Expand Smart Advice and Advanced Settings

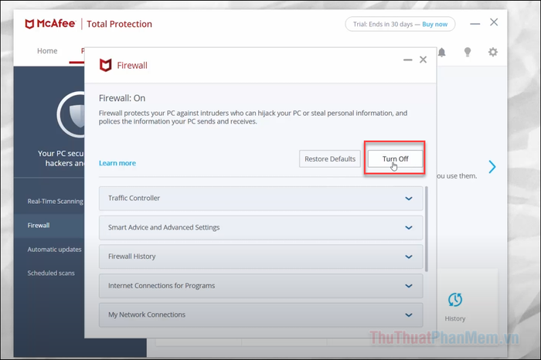409,228
